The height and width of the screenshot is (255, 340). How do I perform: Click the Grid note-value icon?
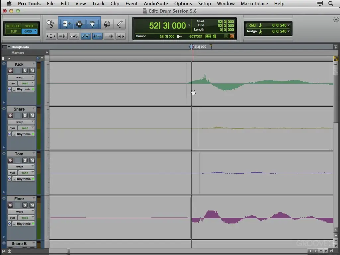[x=261, y=25]
